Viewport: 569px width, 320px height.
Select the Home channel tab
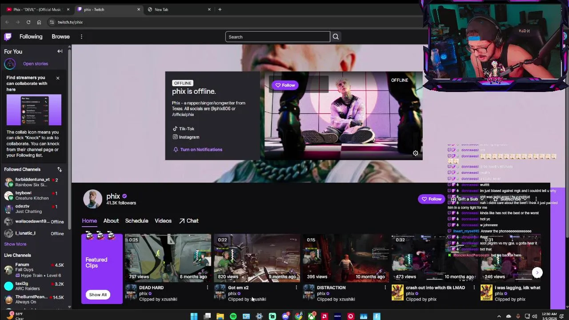pyautogui.click(x=89, y=221)
